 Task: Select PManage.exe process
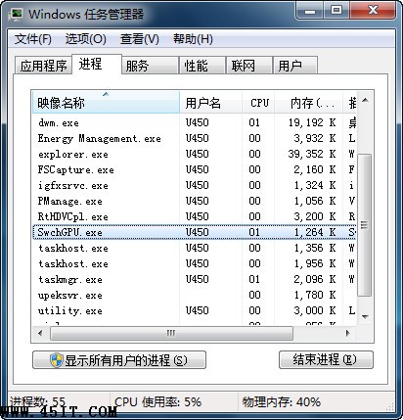tap(195, 201)
